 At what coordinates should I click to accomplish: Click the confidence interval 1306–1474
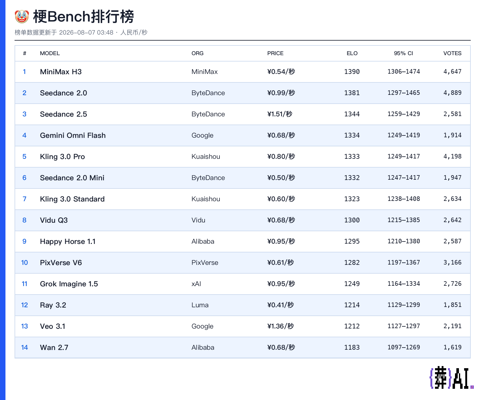(404, 72)
